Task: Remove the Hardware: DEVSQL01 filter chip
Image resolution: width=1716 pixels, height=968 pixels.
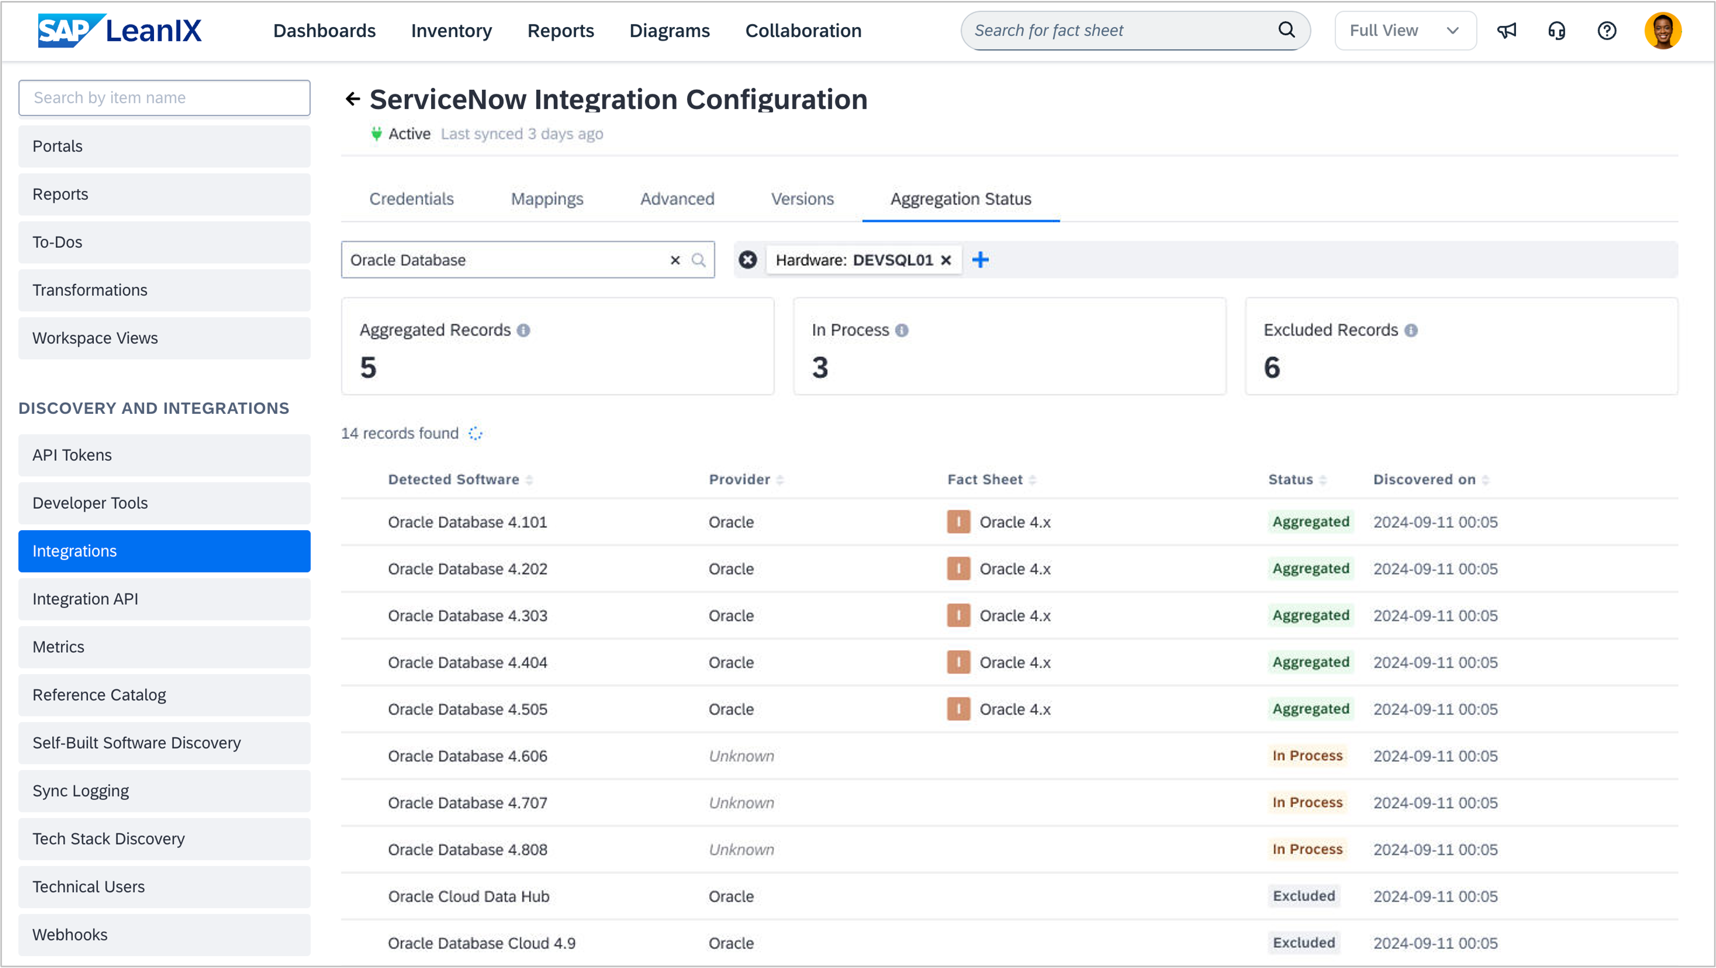Action: click(946, 260)
